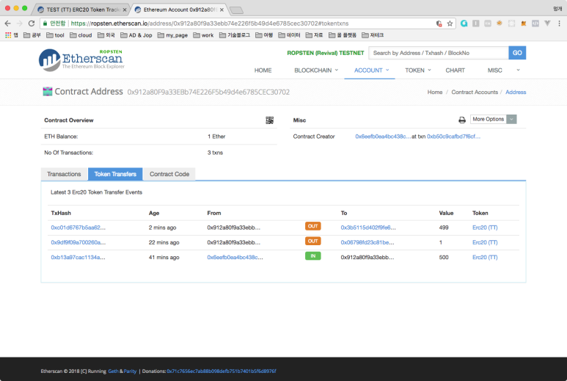Click the printer icon beside More Options

pyautogui.click(x=462, y=120)
